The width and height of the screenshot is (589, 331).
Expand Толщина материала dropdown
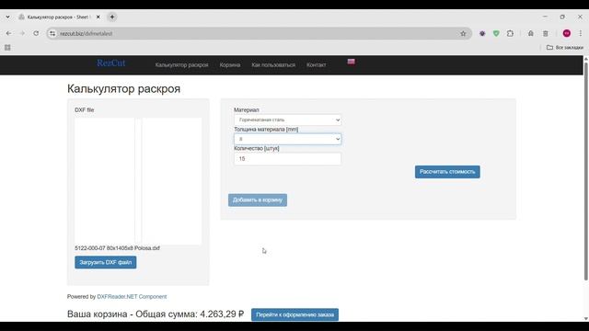click(x=288, y=139)
